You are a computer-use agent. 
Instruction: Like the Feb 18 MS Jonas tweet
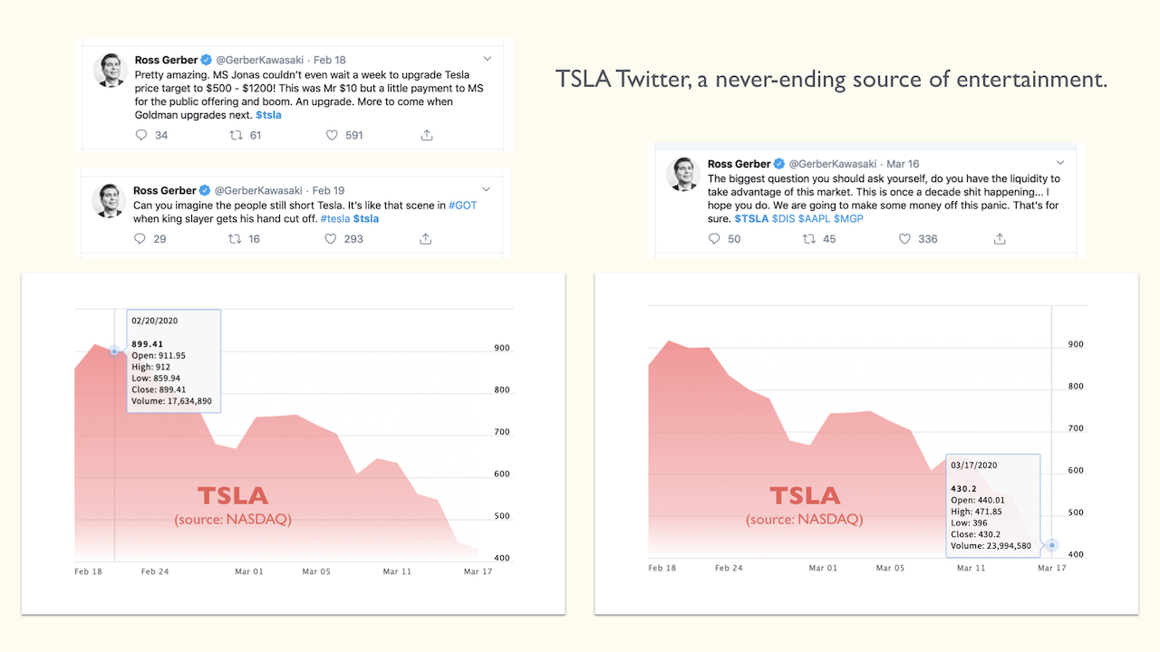coord(333,135)
